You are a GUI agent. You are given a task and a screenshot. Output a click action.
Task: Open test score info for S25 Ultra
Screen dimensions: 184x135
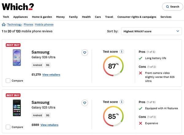coord(122,102)
